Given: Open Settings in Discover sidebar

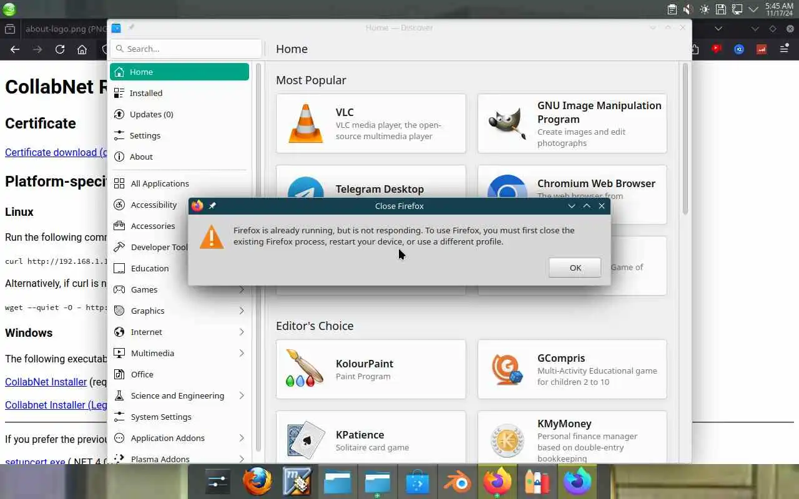Looking at the screenshot, I should click(x=179, y=135).
